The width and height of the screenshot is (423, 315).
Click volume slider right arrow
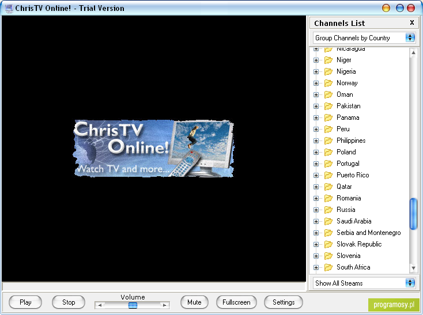point(165,305)
